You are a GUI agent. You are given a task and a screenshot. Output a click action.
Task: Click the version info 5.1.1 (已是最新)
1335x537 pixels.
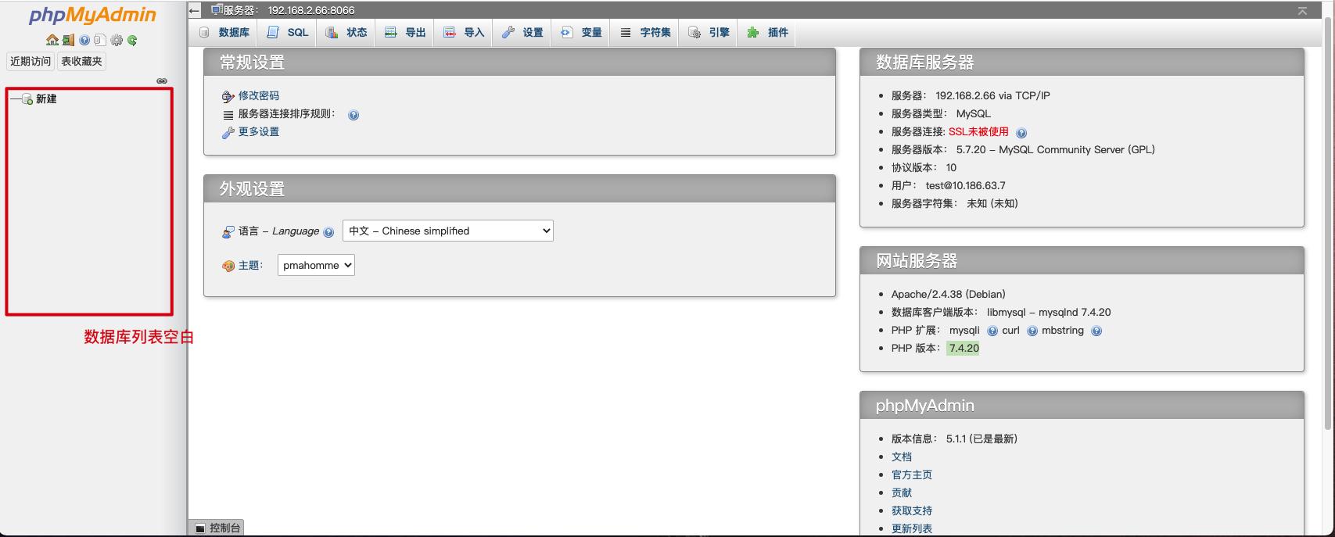982,439
